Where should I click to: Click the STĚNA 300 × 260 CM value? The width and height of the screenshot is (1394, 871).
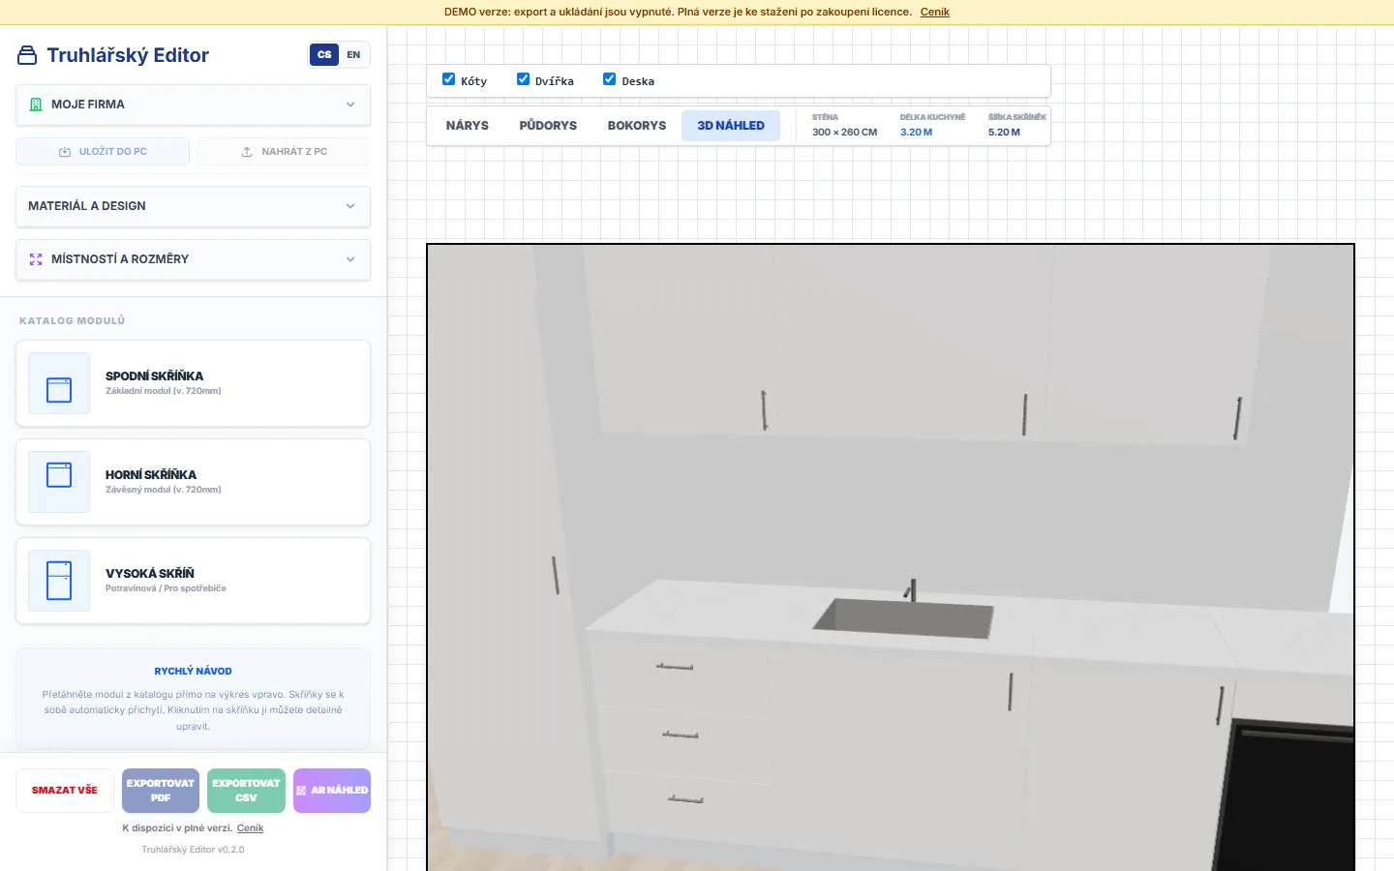844,133
